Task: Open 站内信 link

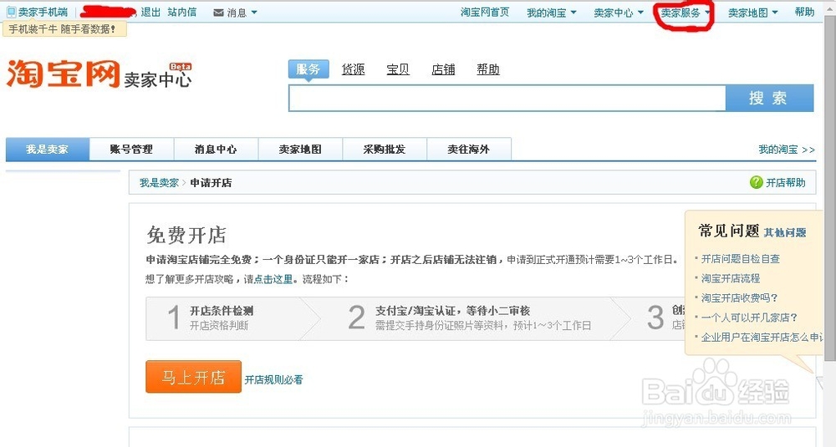Action: [181, 13]
